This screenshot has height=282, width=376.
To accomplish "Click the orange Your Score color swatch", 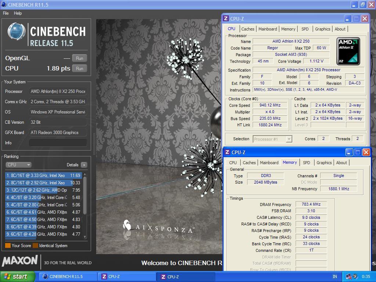I will 8,246.
